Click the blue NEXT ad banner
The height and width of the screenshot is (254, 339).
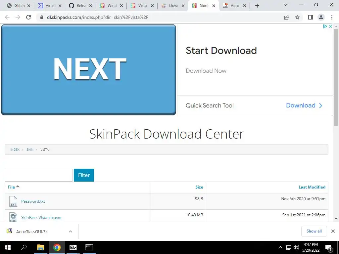[89, 69]
